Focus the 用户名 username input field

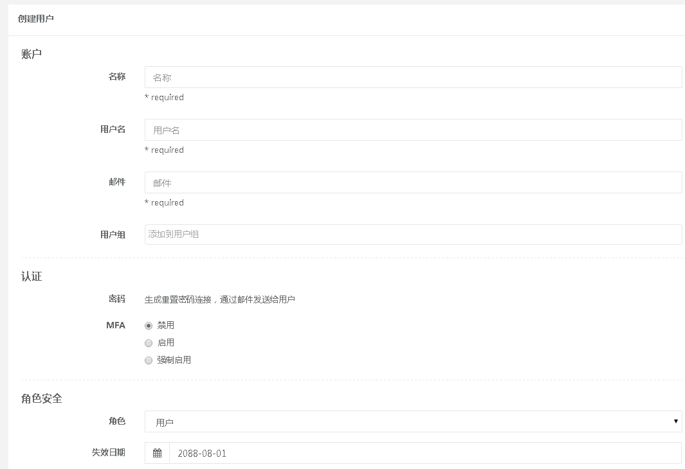(414, 130)
